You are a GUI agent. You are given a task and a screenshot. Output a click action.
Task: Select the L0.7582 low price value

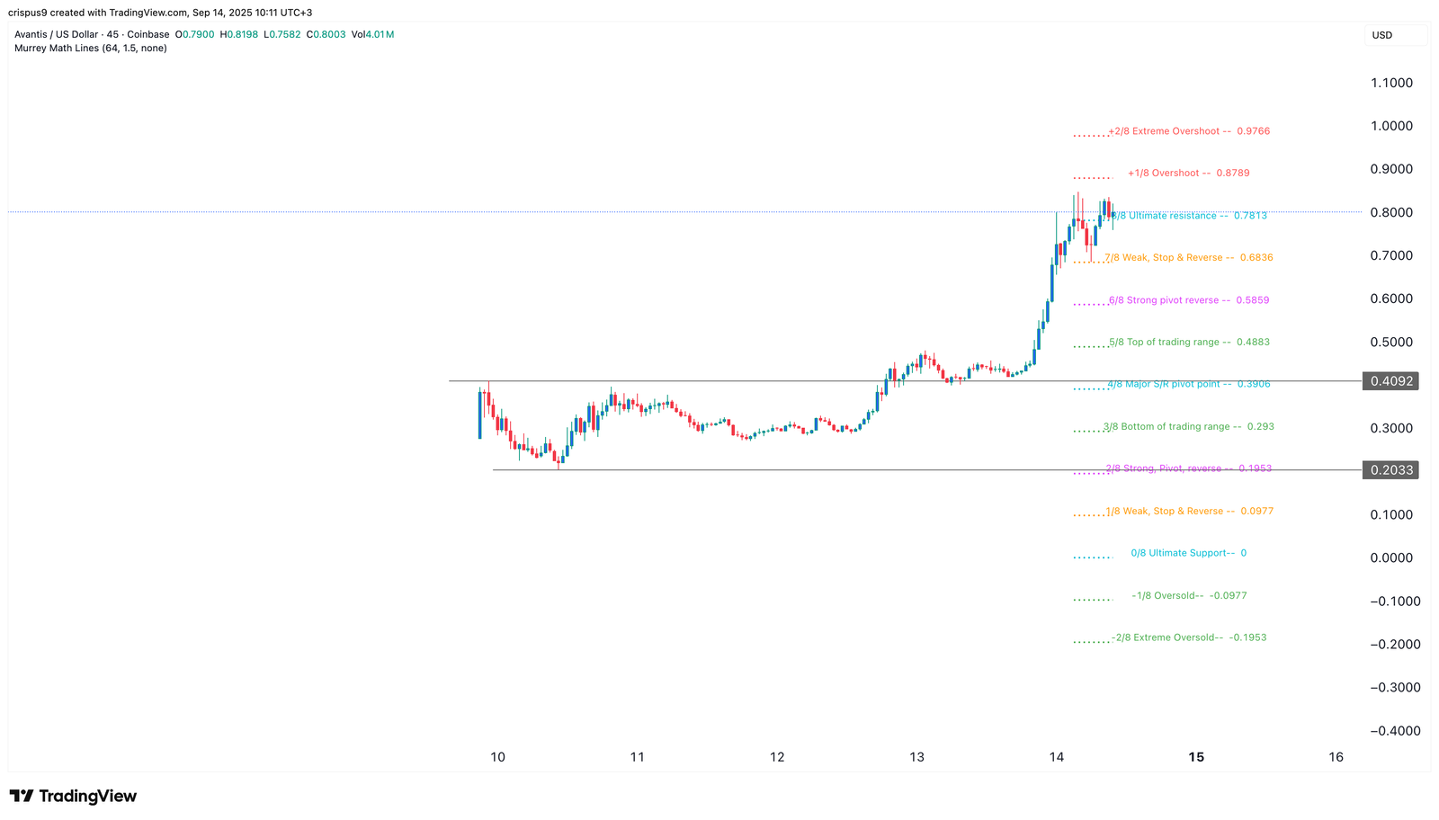pyautogui.click(x=282, y=34)
